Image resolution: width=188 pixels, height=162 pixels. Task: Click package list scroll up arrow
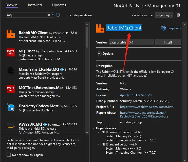point(87,25)
